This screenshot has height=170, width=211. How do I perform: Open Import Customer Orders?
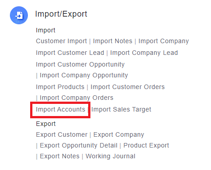click(128, 87)
